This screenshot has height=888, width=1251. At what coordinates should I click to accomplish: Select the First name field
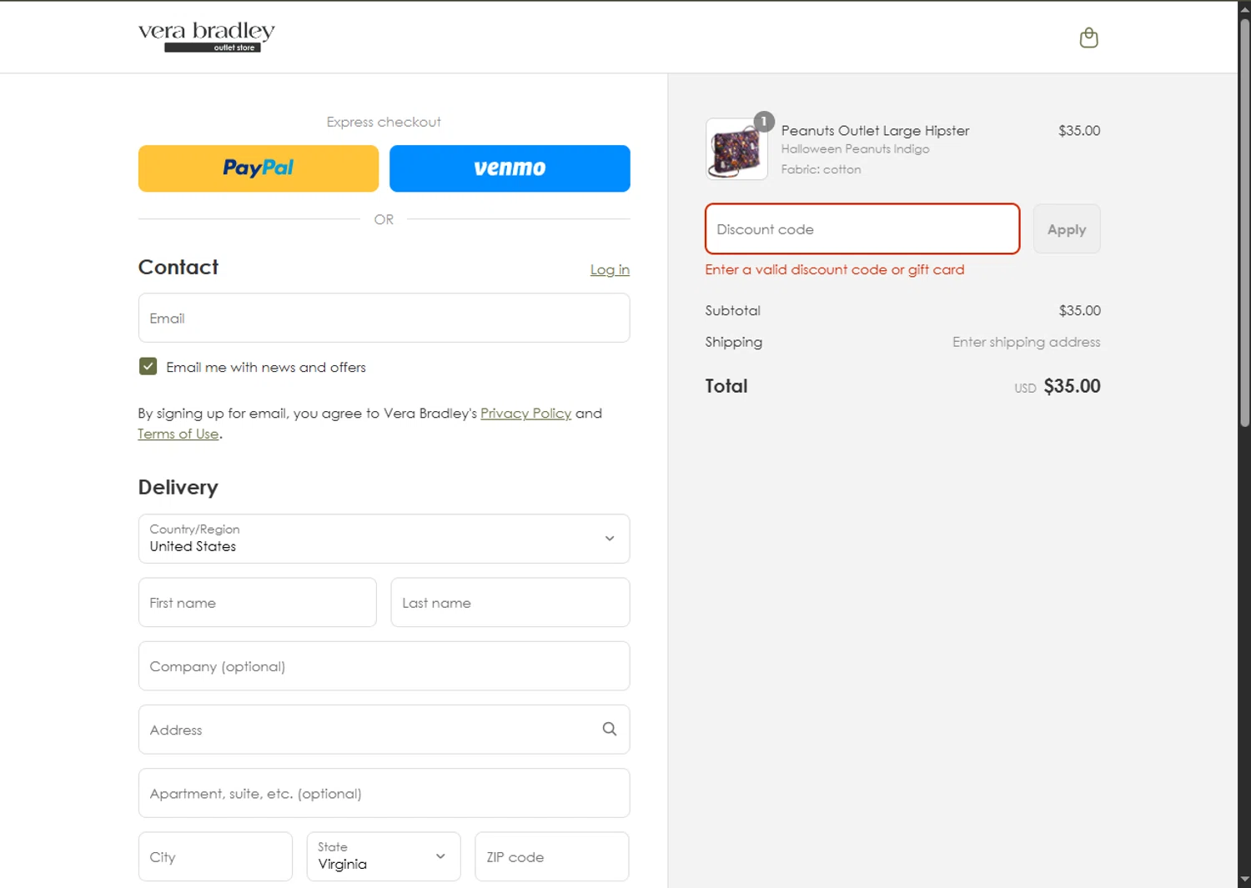tap(257, 603)
